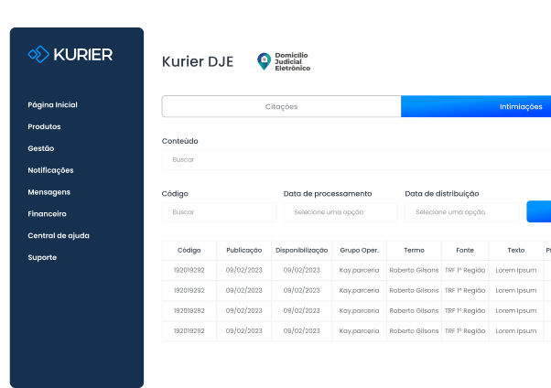Click the Código column header
Screen dimensions: 551x388
189,250
